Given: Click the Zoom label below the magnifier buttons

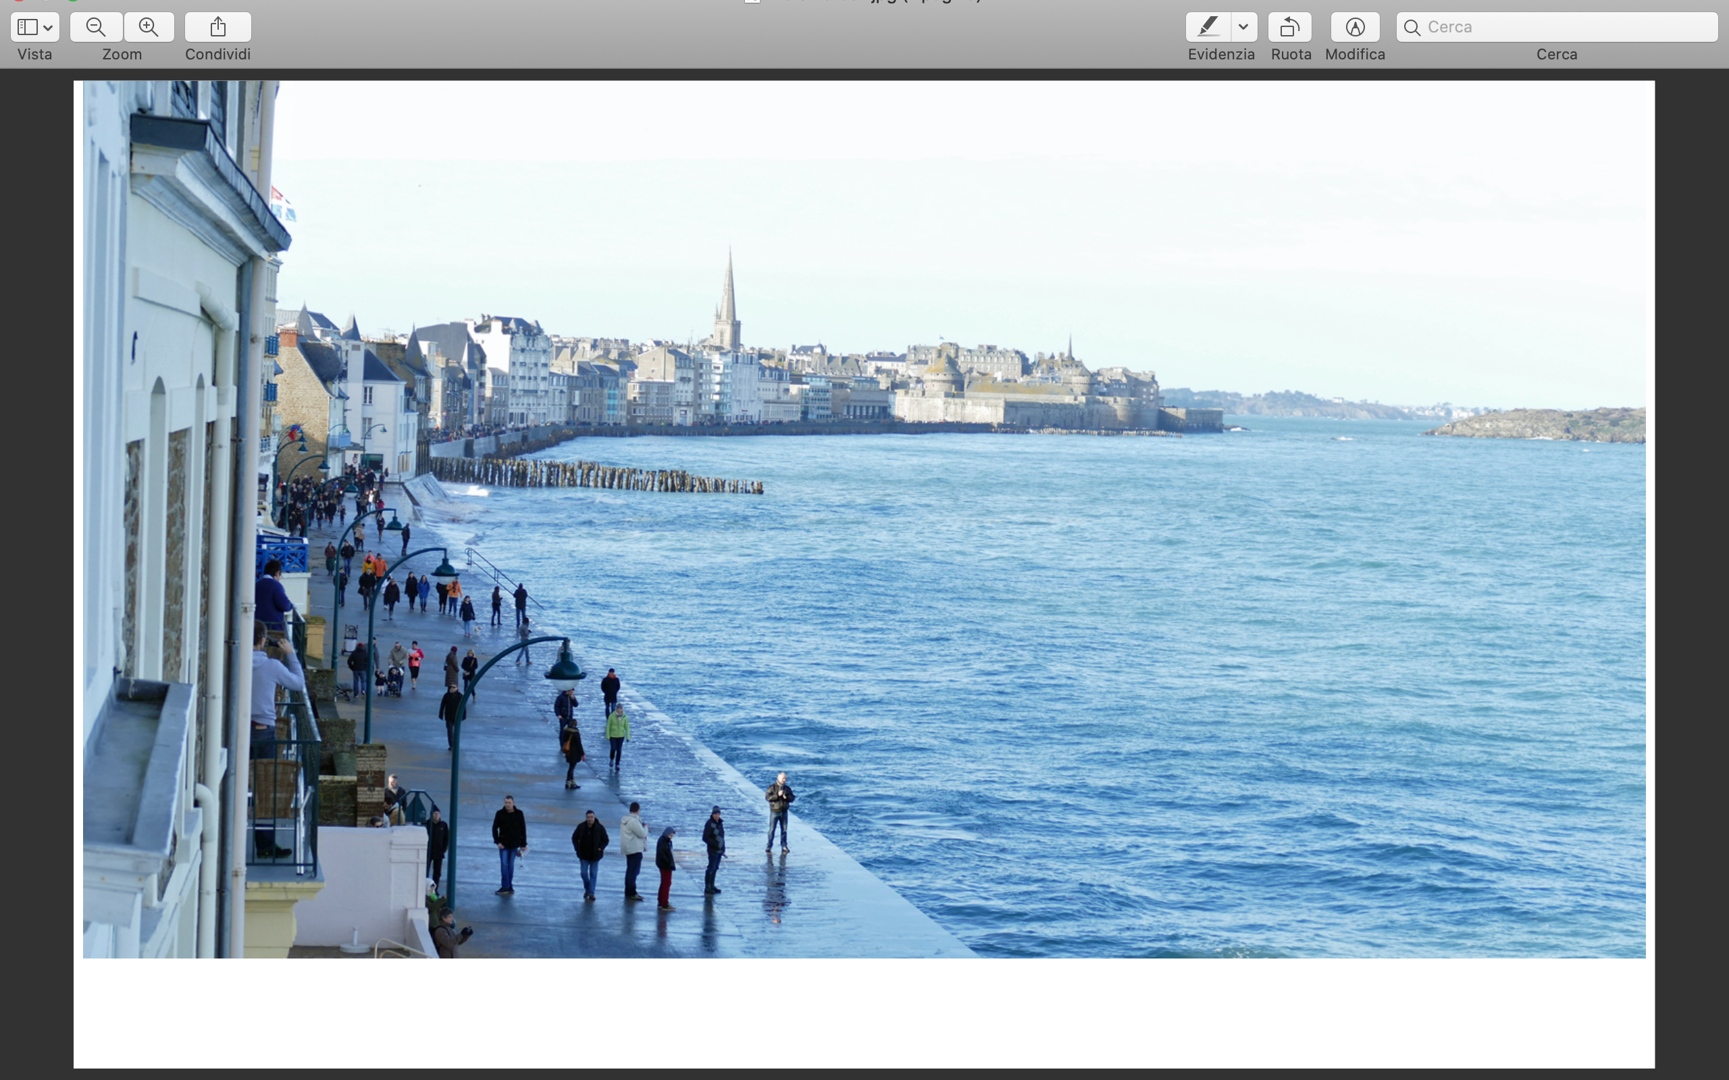Looking at the screenshot, I should pos(122,54).
